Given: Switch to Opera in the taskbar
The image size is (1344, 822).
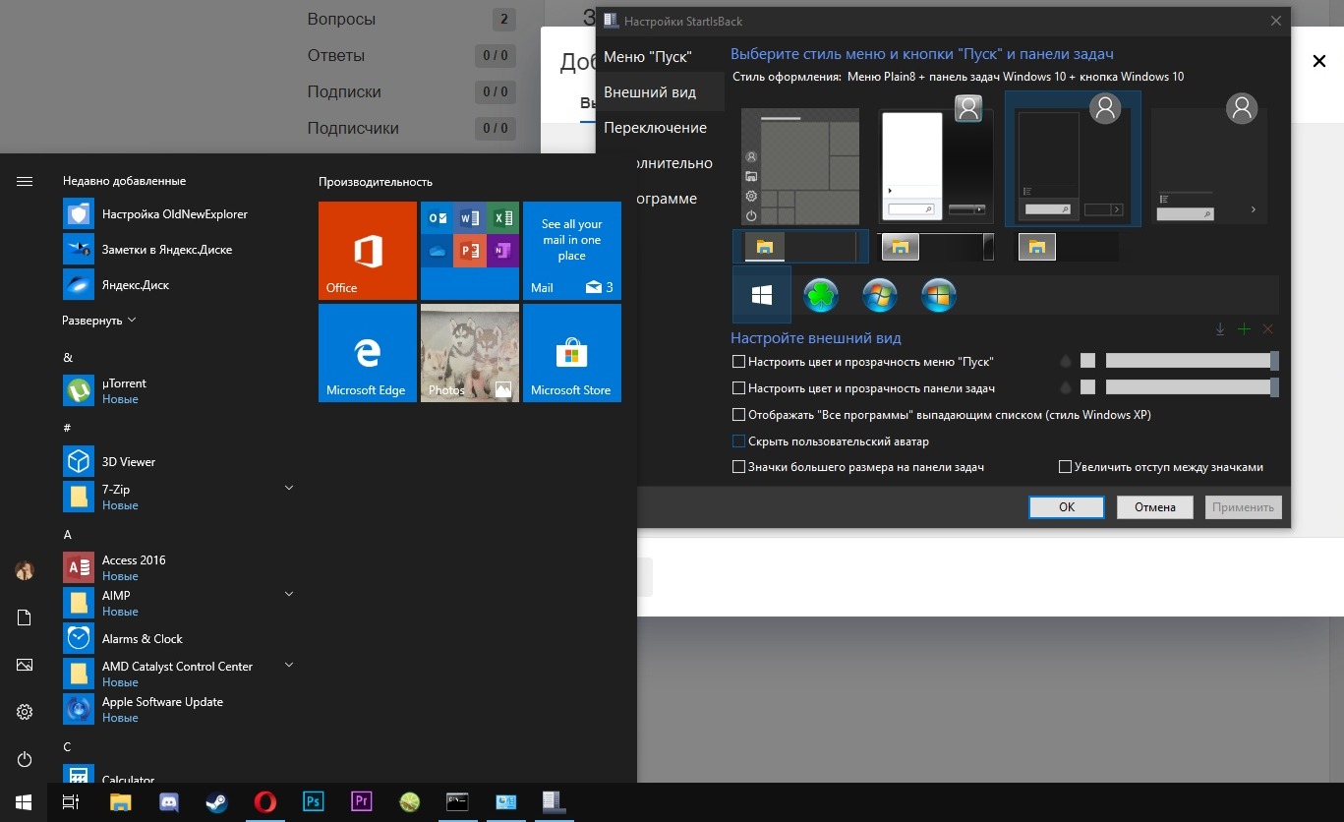Looking at the screenshot, I should click(x=265, y=802).
